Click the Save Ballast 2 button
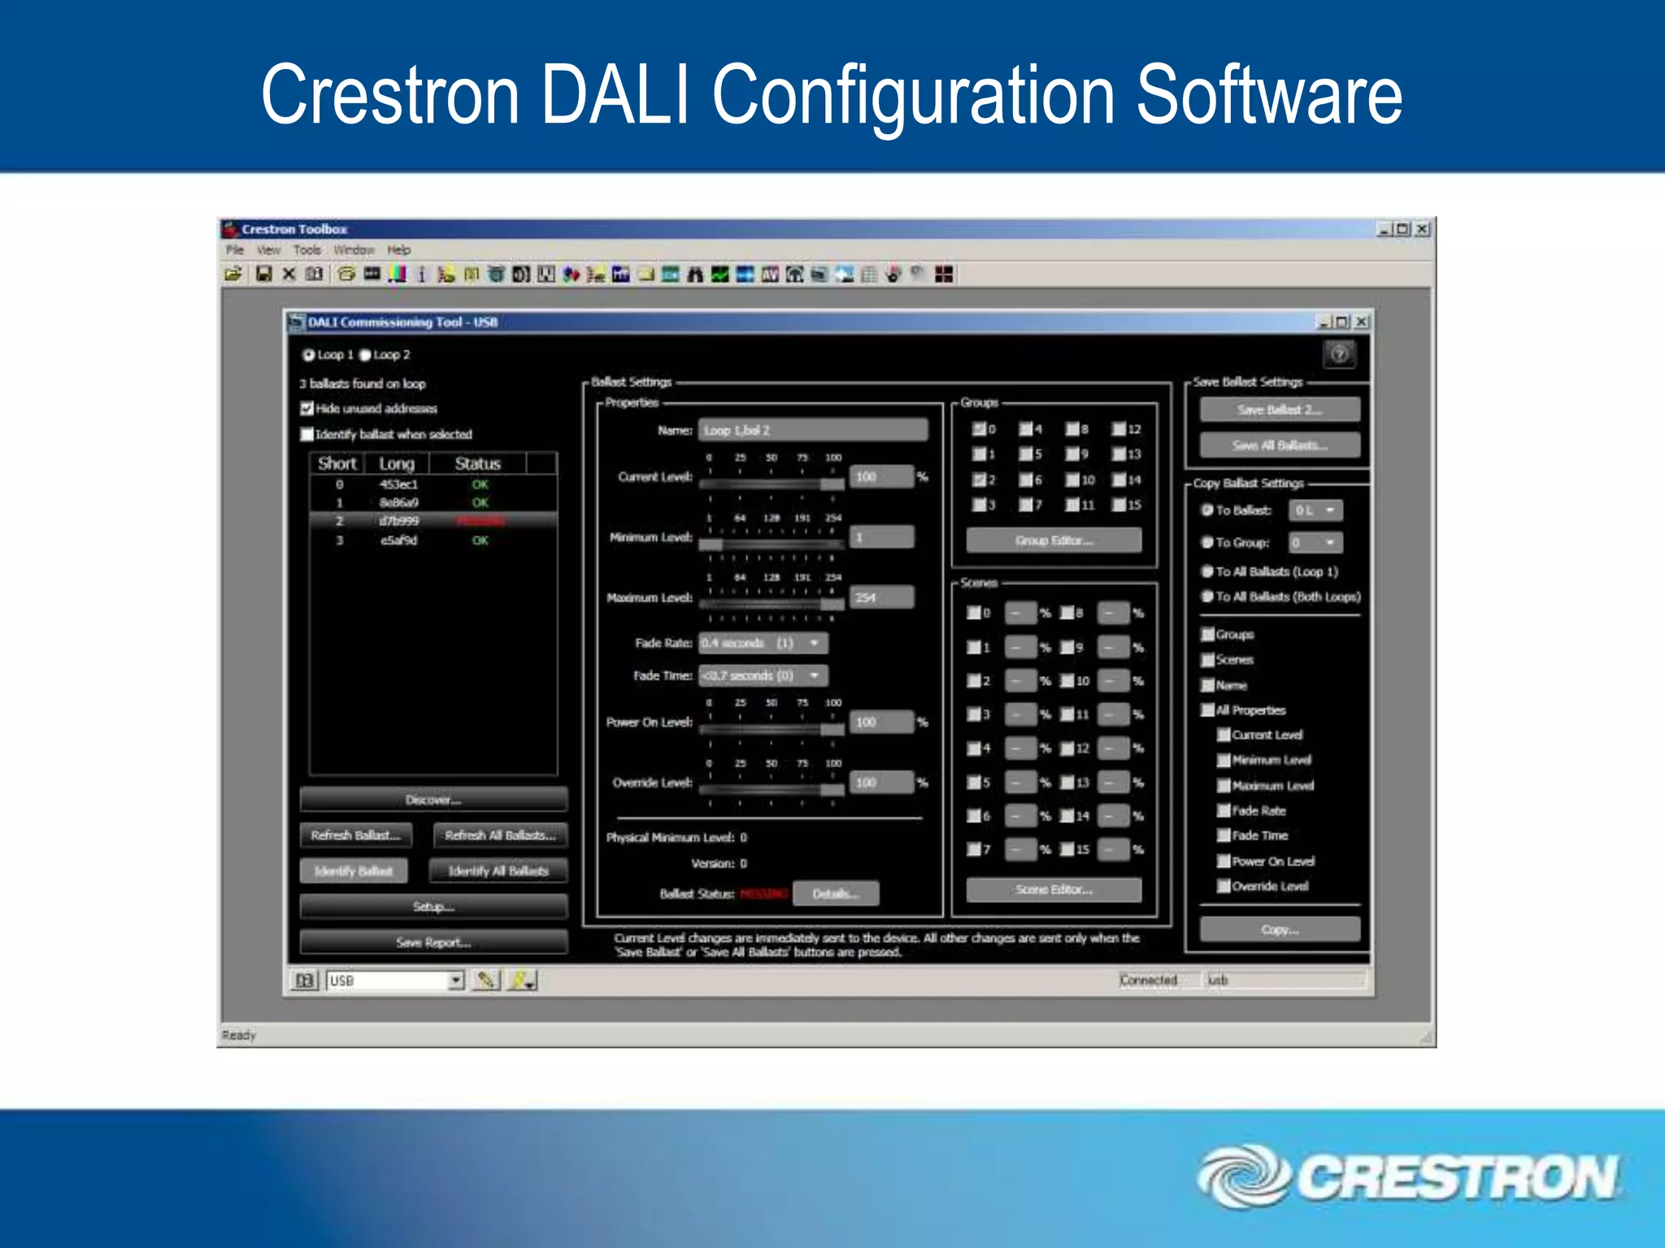Screen dimensions: 1665x1248 (1280, 409)
